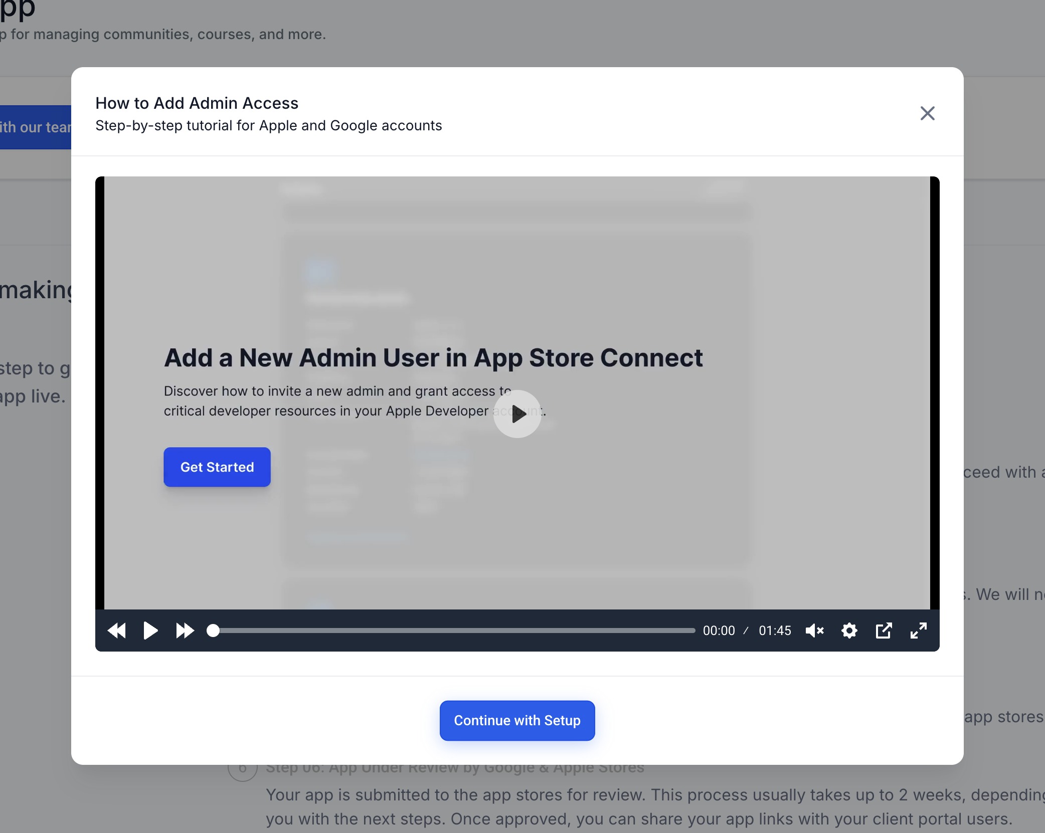Click "Add a New Admin User in App Store Connect" heading
1045x833 pixels.
pyautogui.click(x=433, y=358)
